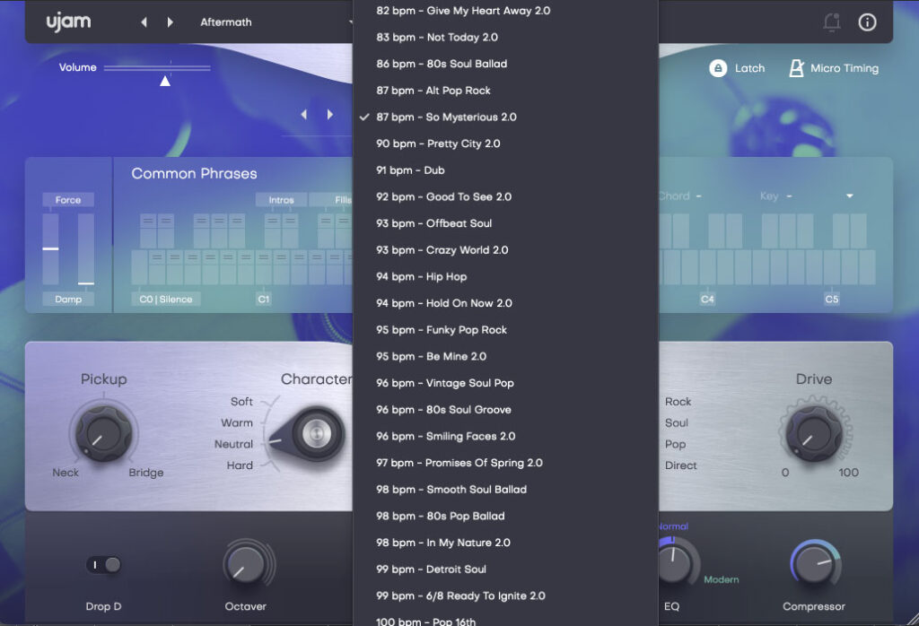This screenshot has height=626, width=919.
Task: Choose 92 bpm - Good To See 2.0
Action: (x=505, y=196)
